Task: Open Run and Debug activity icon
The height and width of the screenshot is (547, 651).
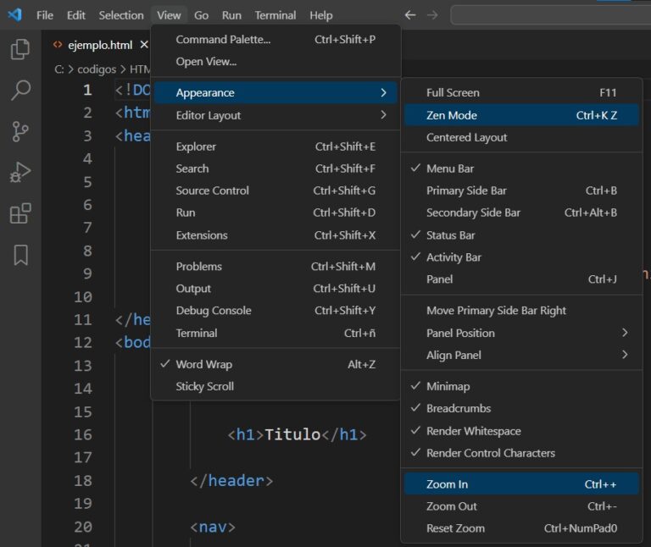Action: click(20, 173)
